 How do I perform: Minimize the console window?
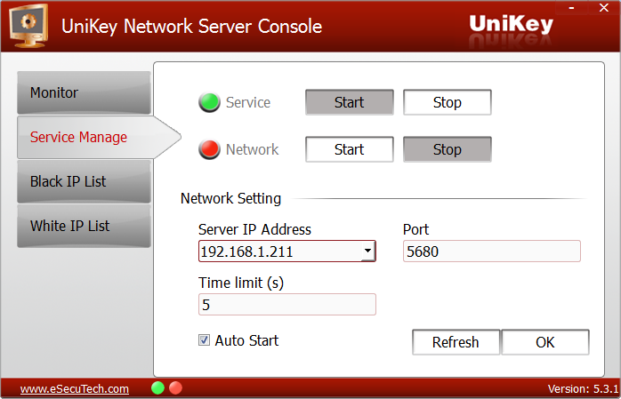point(571,8)
